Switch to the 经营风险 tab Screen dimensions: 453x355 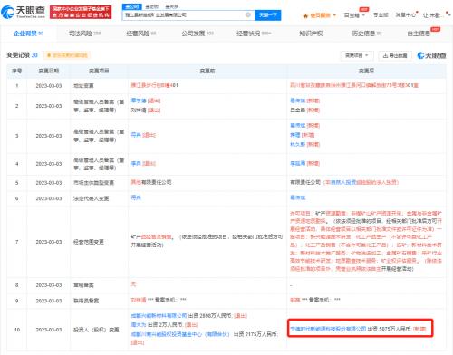pyautogui.click(x=141, y=34)
